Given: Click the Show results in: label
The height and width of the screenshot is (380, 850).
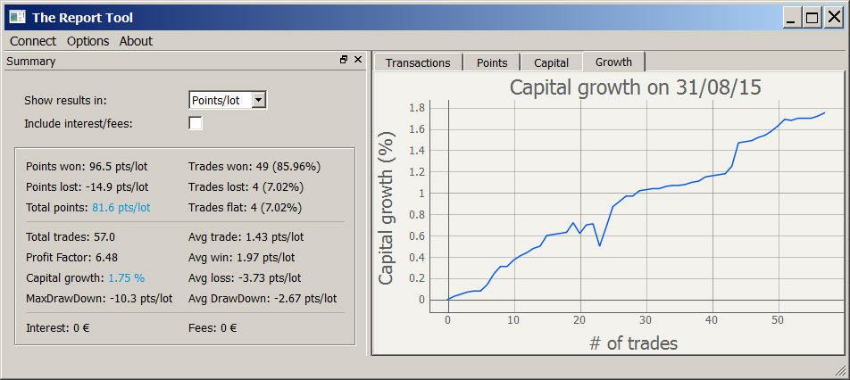Looking at the screenshot, I should [x=65, y=101].
